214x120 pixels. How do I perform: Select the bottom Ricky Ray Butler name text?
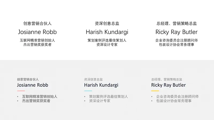click(169, 85)
